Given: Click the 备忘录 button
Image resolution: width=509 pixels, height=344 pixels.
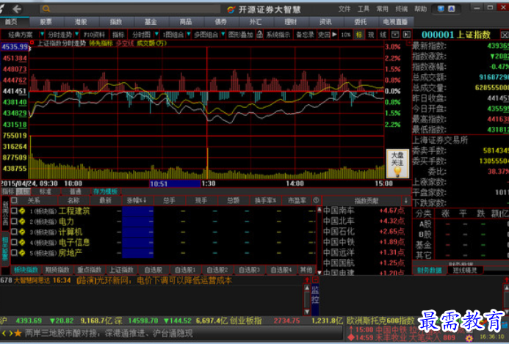Looking at the screenshot, I should pos(305,34).
